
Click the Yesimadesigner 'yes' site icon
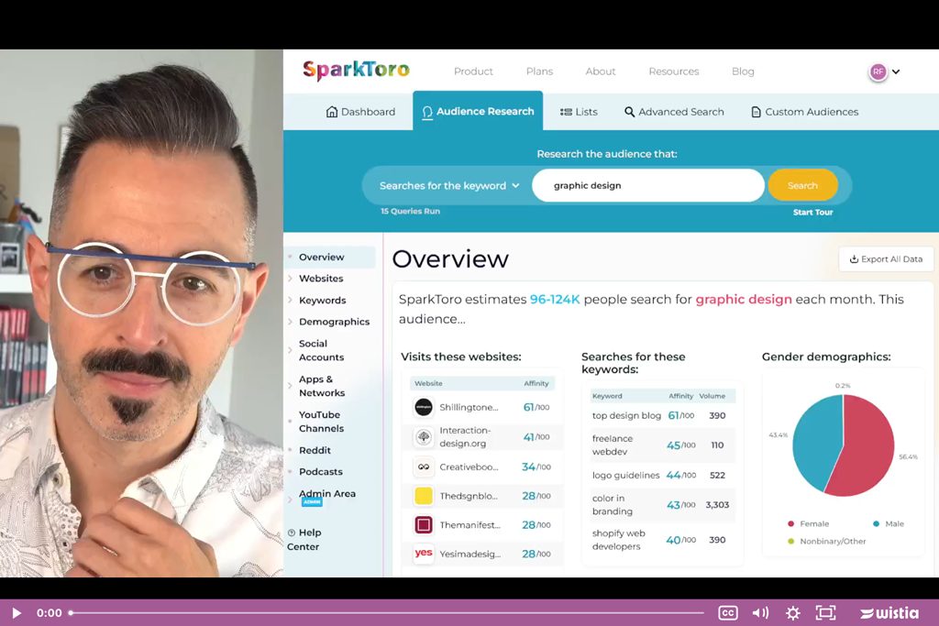[x=424, y=554]
